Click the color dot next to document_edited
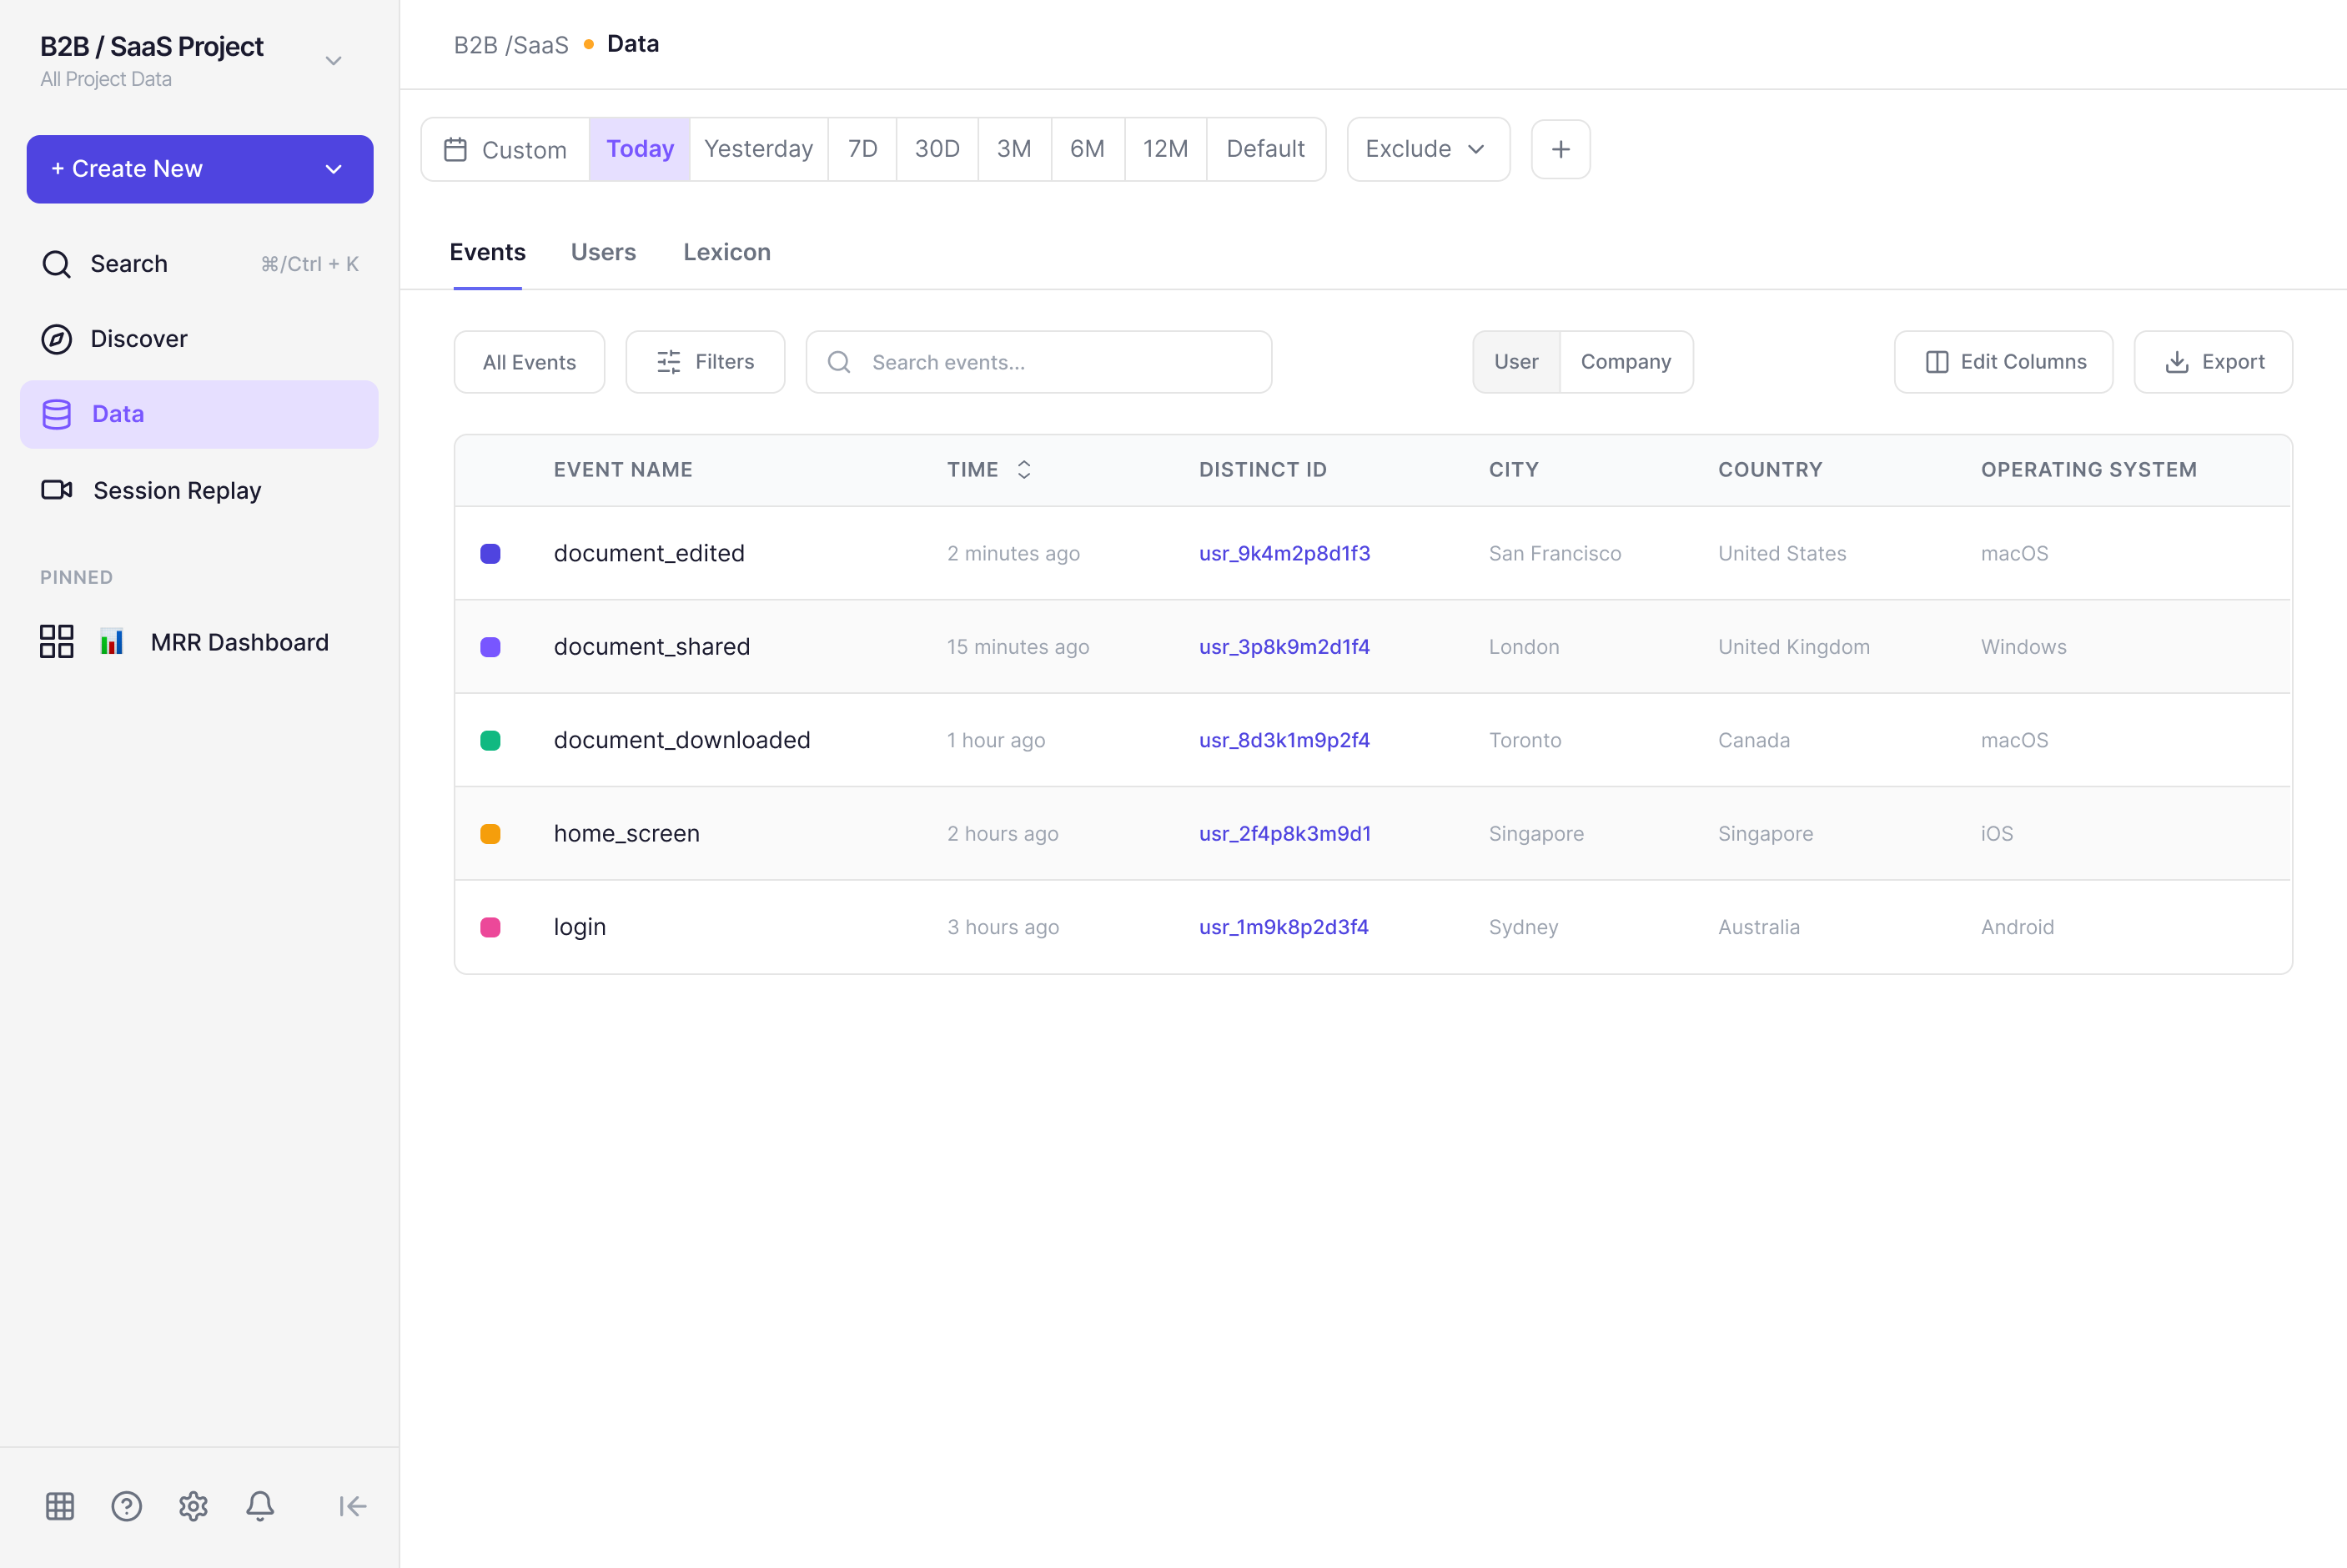Image resolution: width=2347 pixels, height=1568 pixels. [x=491, y=553]
